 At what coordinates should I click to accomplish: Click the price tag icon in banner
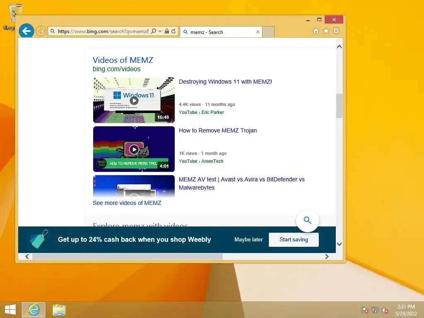[x=39, y=239]
